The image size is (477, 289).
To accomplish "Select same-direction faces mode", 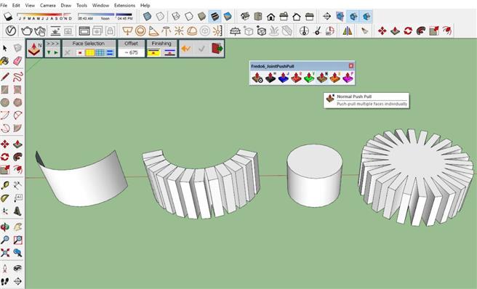I will (110, 52).
